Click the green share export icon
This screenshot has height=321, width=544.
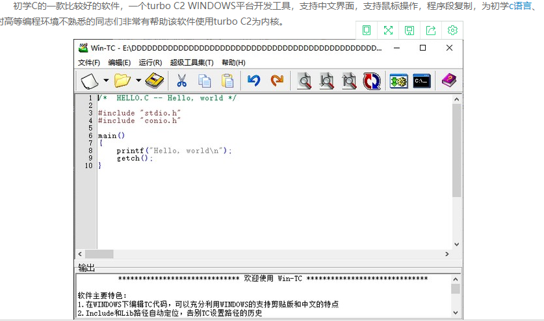click(430, 30)
